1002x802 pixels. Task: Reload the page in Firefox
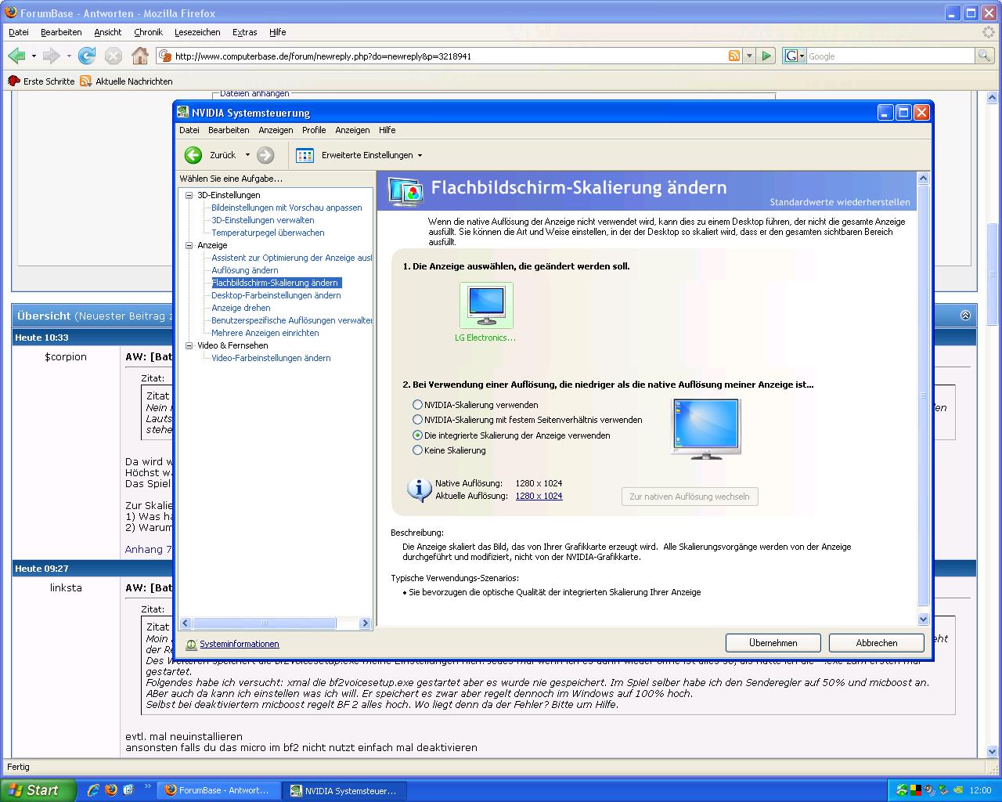[x=87, y=56]
